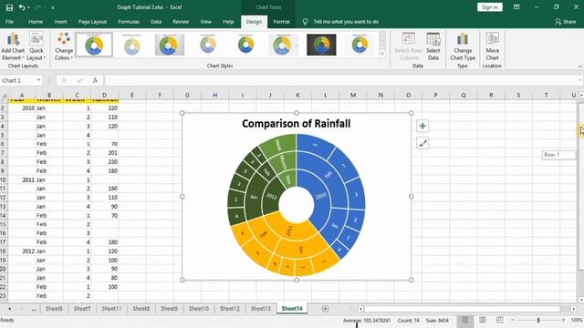Select column G header
Screen dimensions: 584x328
coord(187,95)
